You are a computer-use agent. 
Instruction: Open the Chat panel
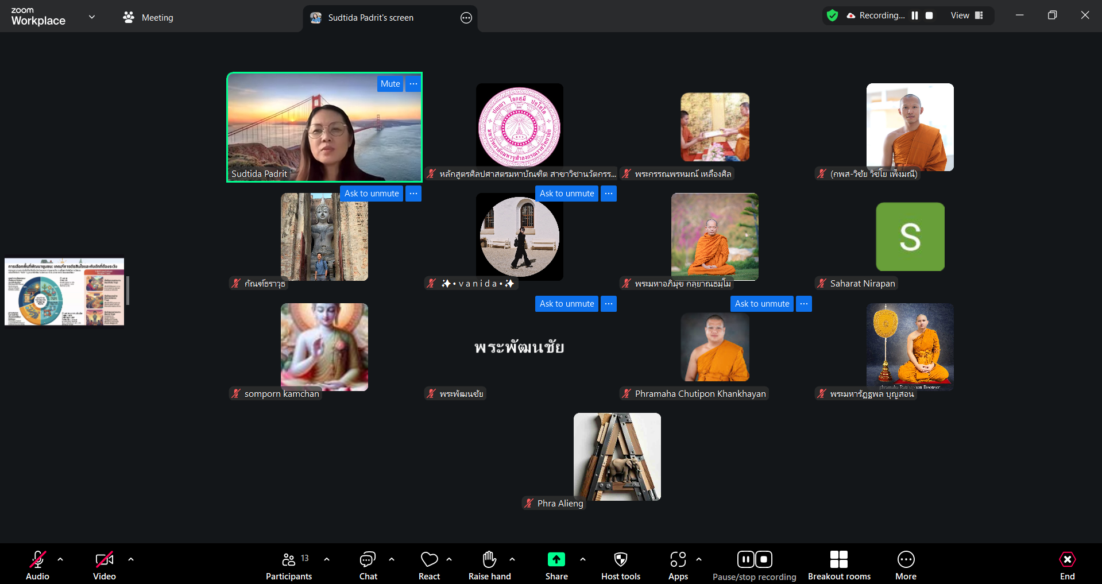point(368,566)
